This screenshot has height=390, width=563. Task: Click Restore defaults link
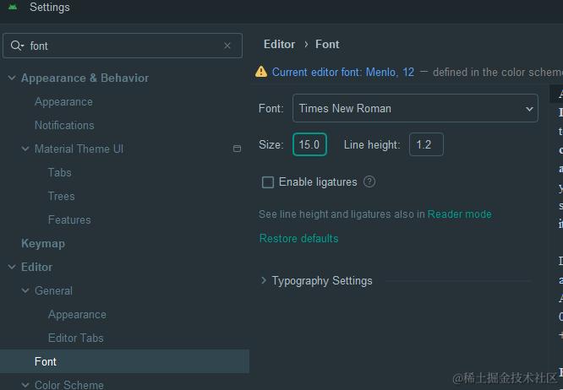[298, 238]
